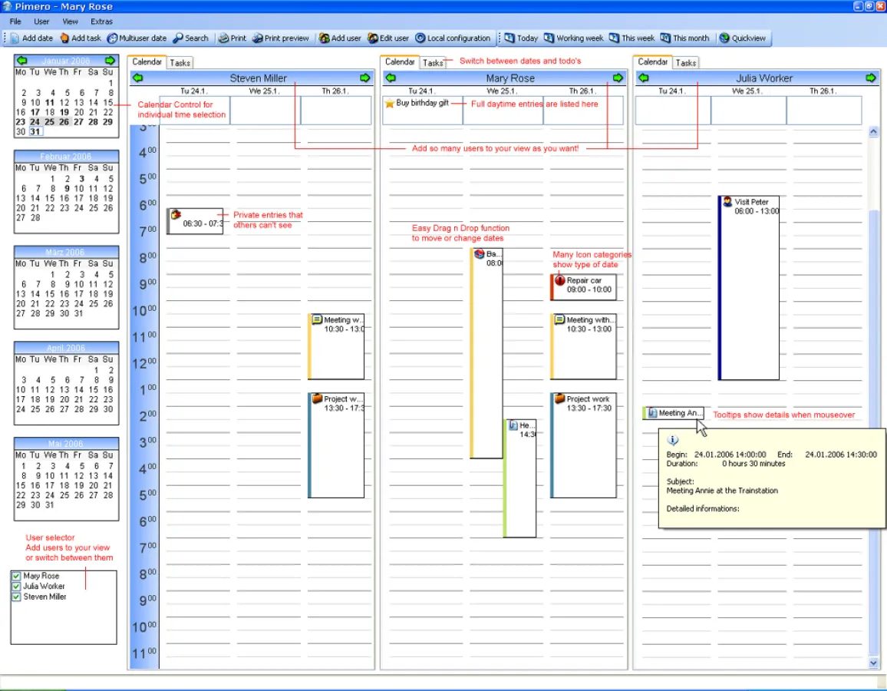The width and height of the screenshot is (887, 691).
Task: Click the Search toolbar icon
Action: click(178, 38)
